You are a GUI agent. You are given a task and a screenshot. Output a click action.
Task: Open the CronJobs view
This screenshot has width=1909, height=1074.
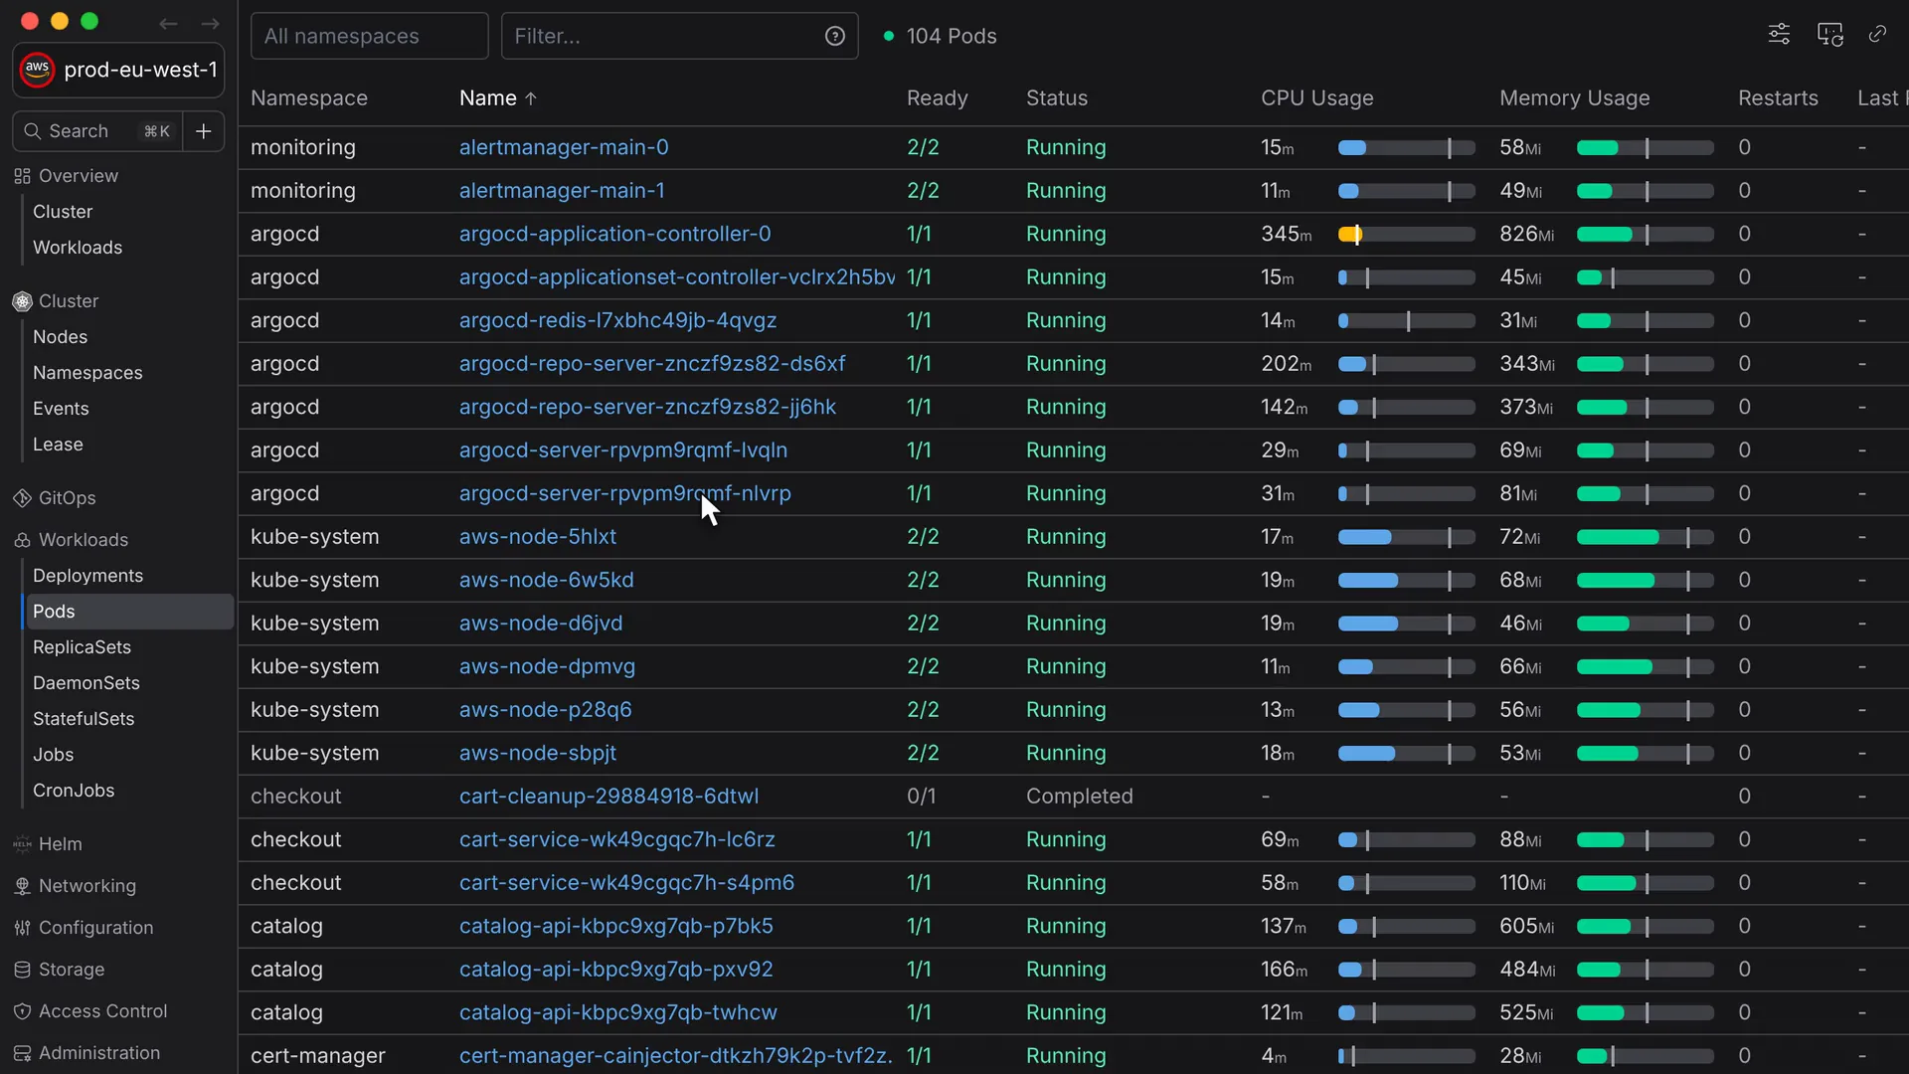[x=74, y=791]
